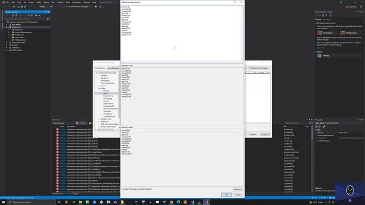
Task: Click the Solution Explorer properties wrench icon
Action: coord(35,15)
